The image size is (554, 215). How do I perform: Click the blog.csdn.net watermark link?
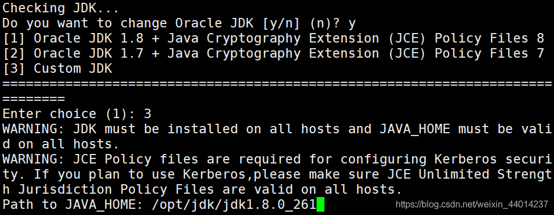coord(471,204)
